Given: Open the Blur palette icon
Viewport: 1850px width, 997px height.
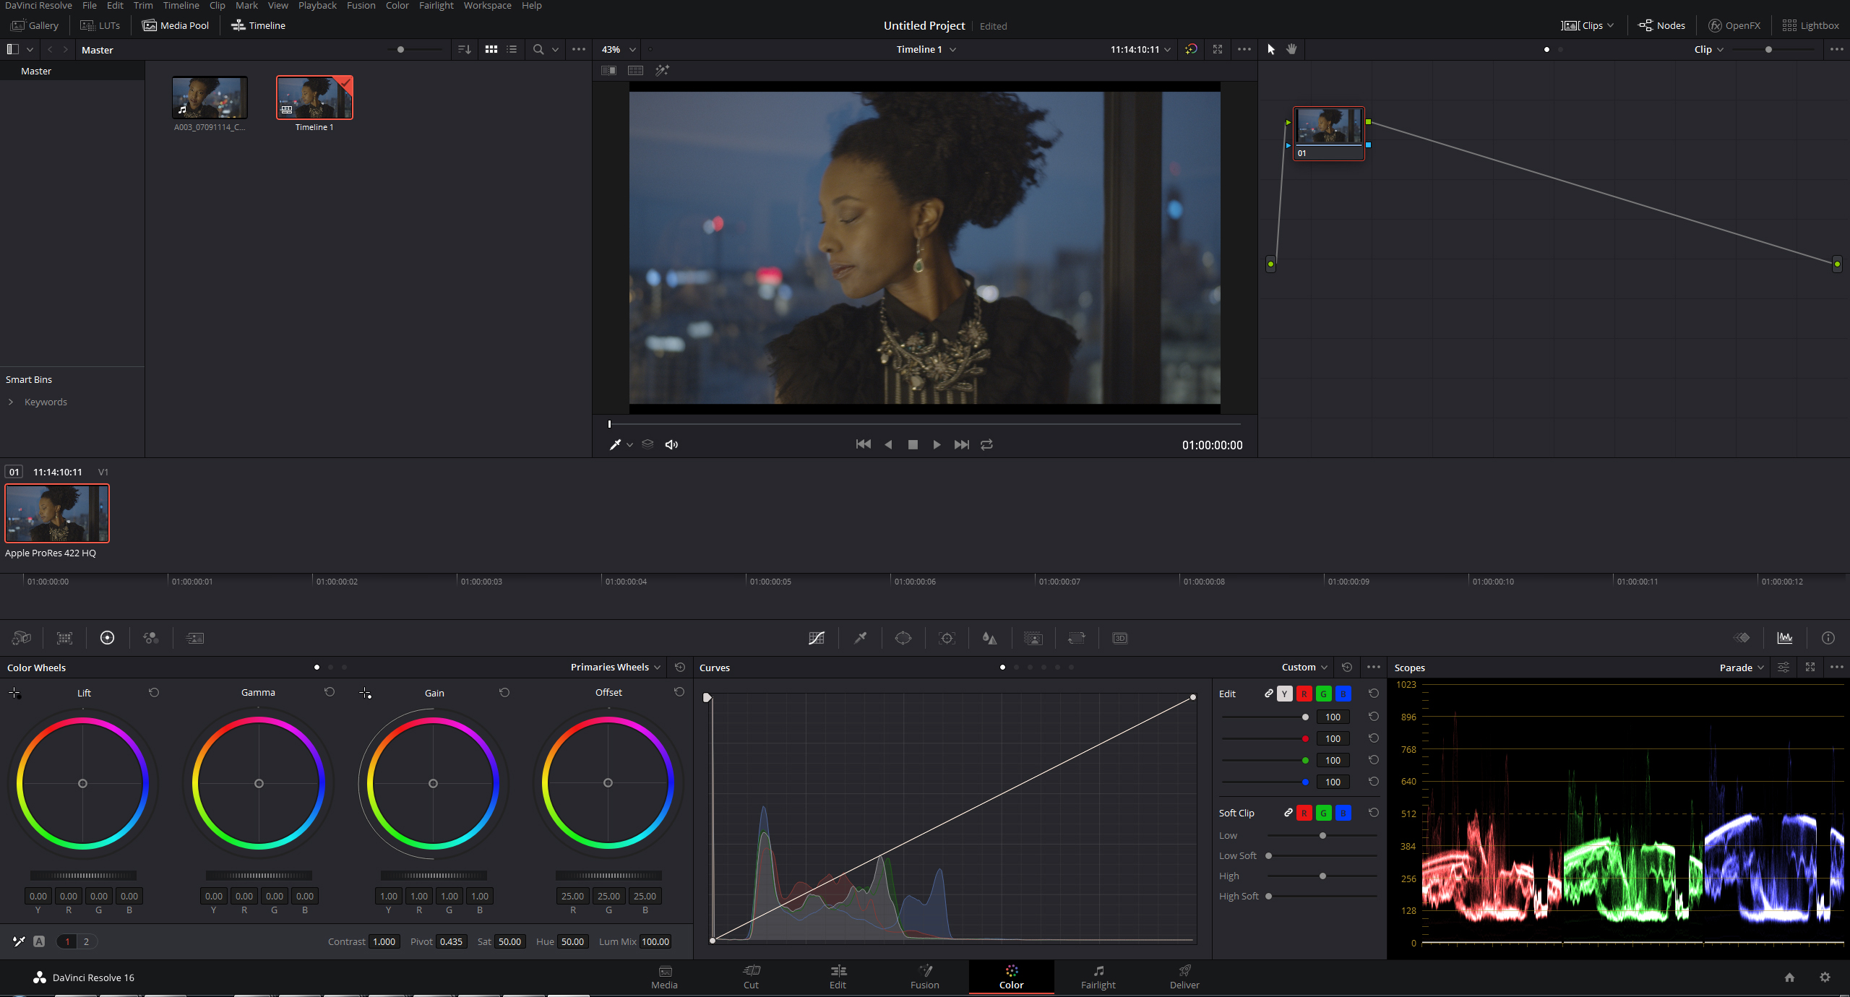Looking at the screenshot, I should 989,638.
